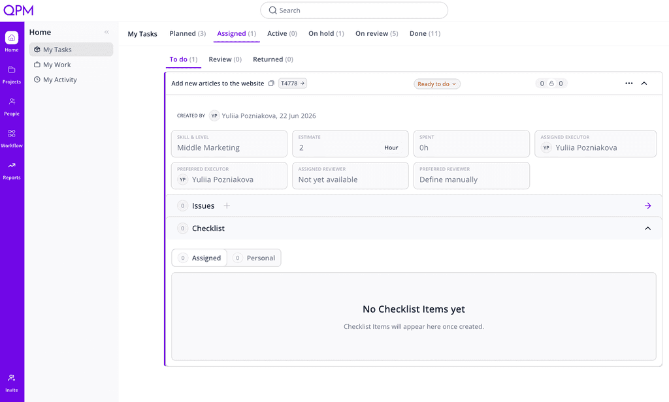The image size is (669, 402).
Task: Select My Tasks in Home panel
Action: click(71, 50)
